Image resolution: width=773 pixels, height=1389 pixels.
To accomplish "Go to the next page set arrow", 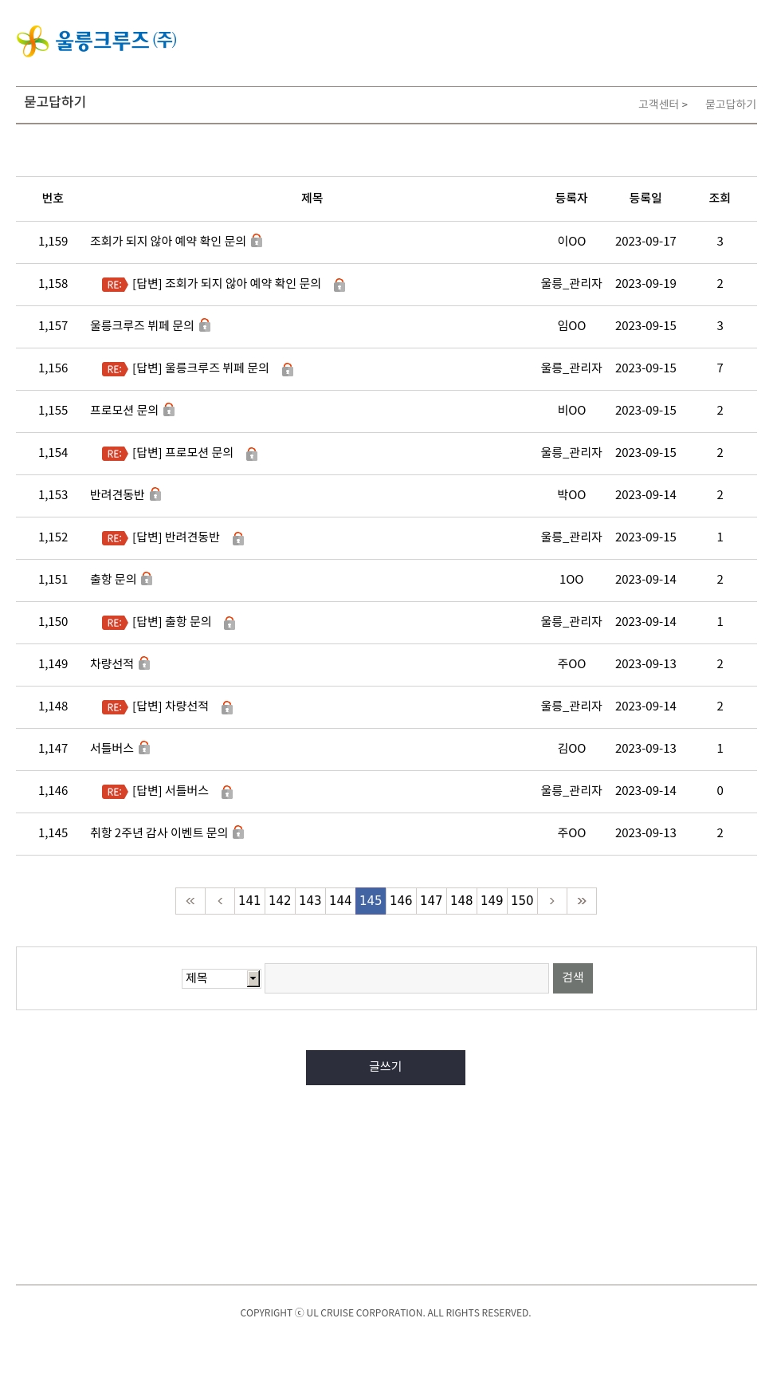I will click(x=551, y=901).
